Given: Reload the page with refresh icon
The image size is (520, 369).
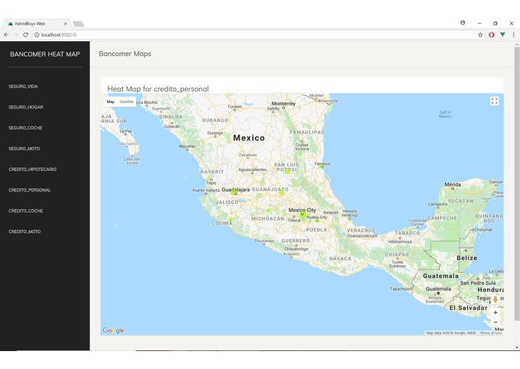Looking at the screenshot, I should pyautogui.click(x=25, y=35).
